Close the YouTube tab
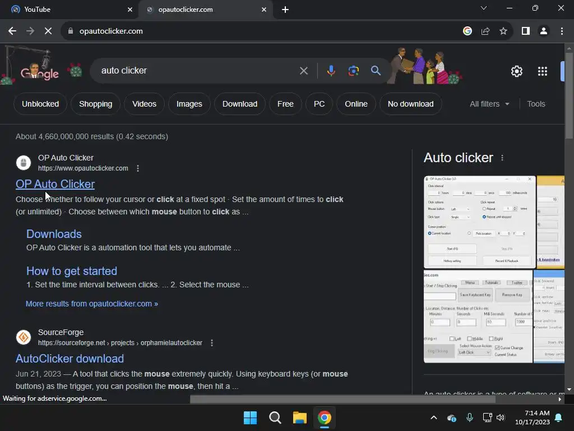This screenshot has height=431, width=574. 130,10
